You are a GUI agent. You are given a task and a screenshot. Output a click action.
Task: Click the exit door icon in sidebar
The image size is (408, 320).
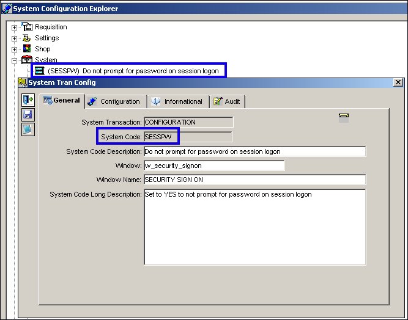pos(28,100)
